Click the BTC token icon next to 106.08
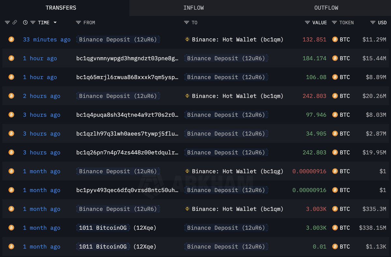Image resolution: width=391 pixels, height=257 pixels. point(335,77)
